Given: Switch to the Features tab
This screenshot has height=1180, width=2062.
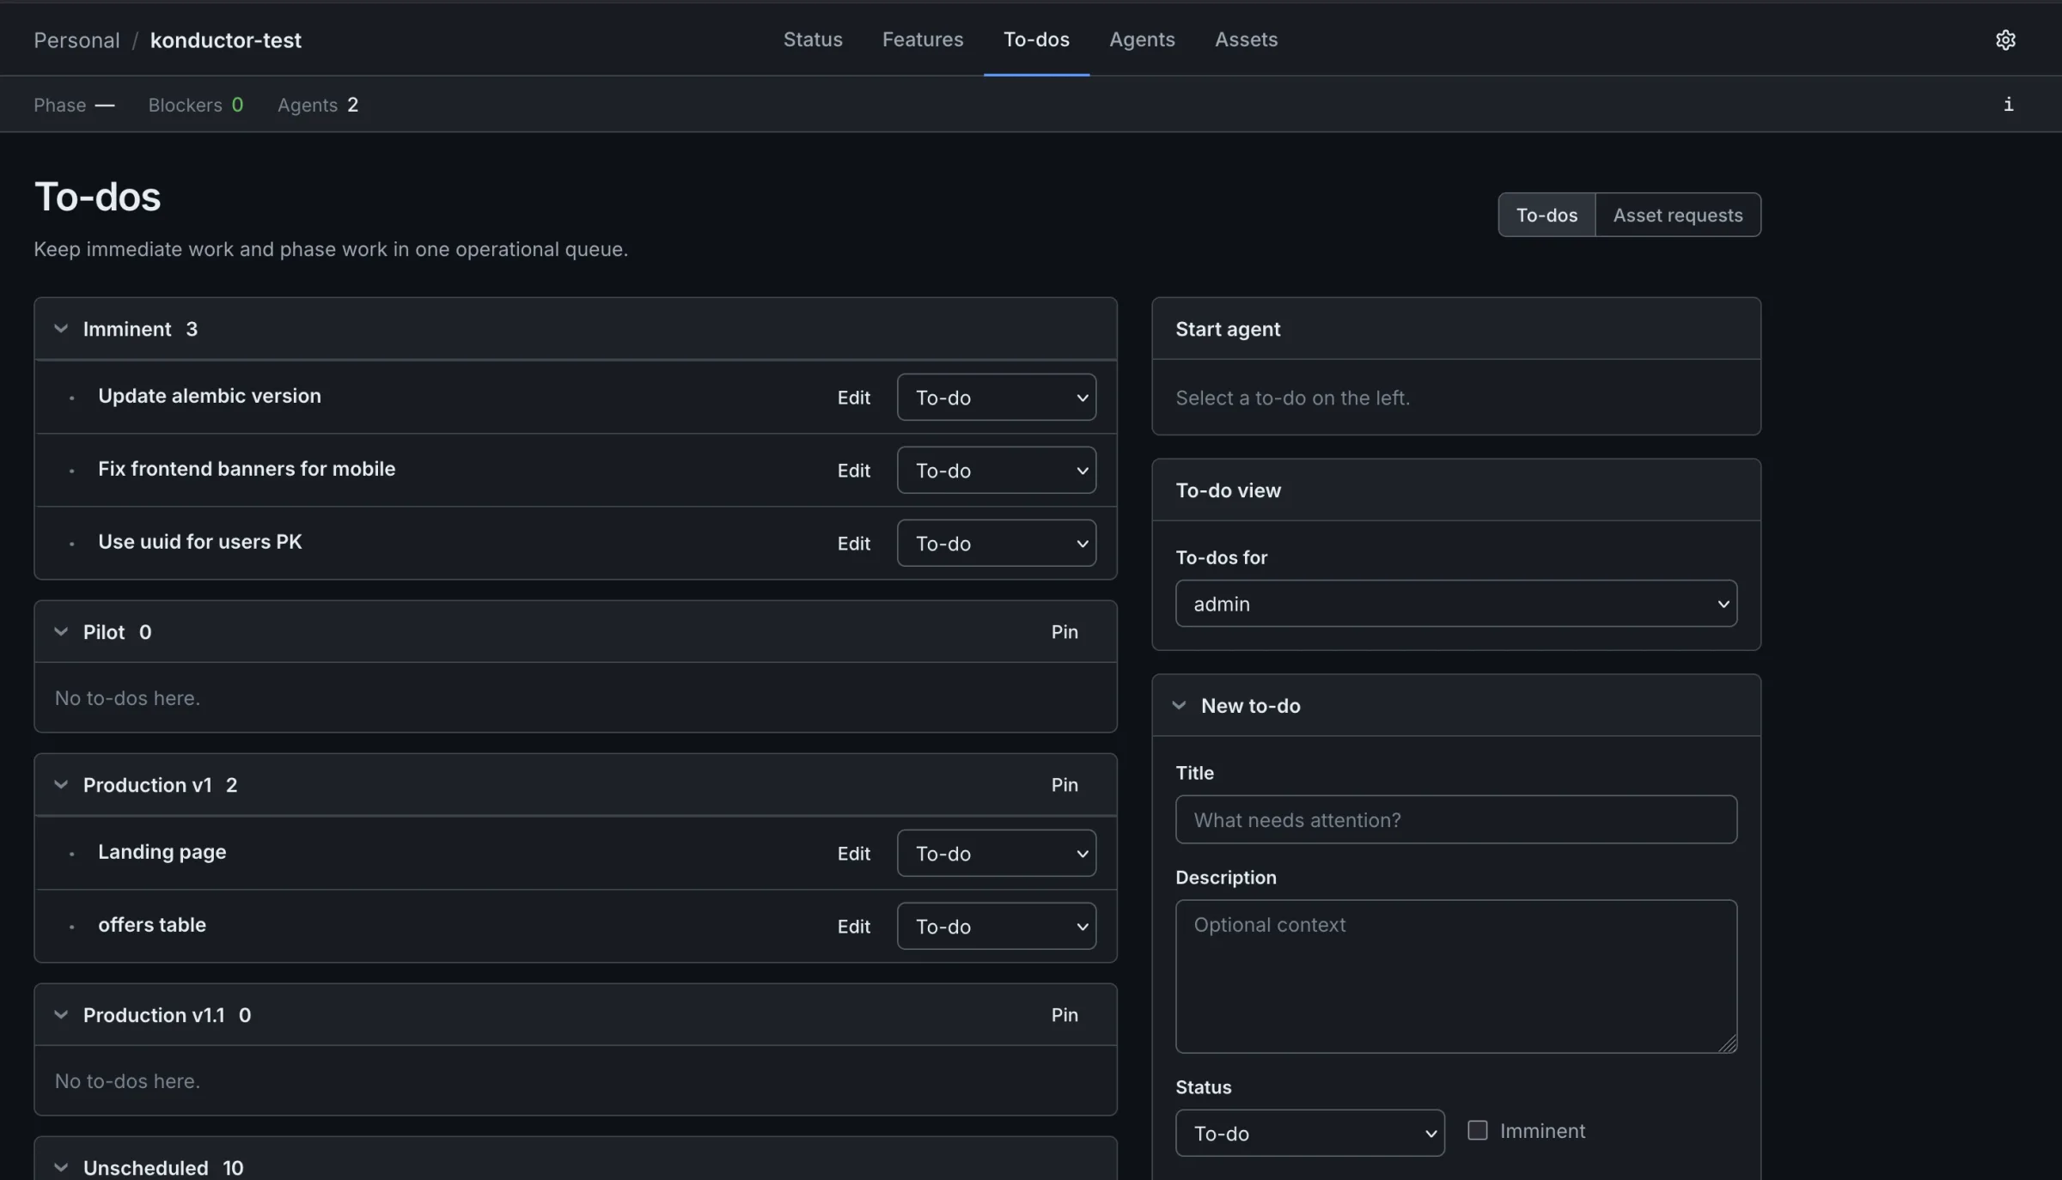Looking at the screenshot, I should (923, 40).
